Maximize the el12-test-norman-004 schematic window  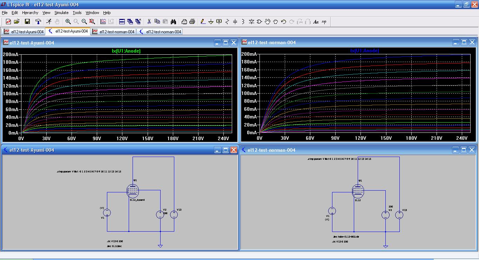tap(464, 150)
